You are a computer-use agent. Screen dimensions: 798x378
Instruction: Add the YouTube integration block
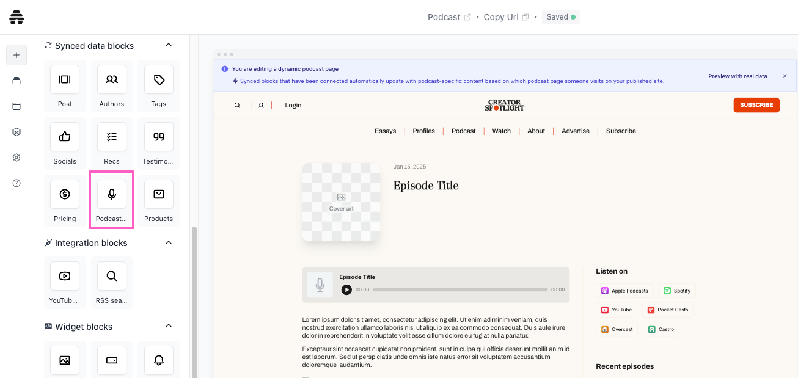point(65,277)
